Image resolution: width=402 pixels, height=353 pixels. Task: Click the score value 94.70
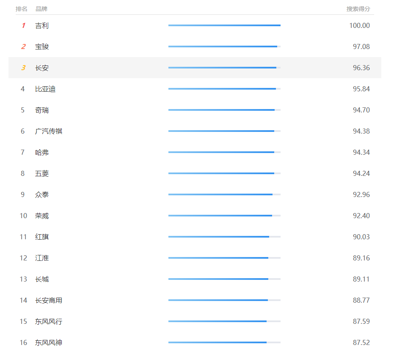coord(361,110)
